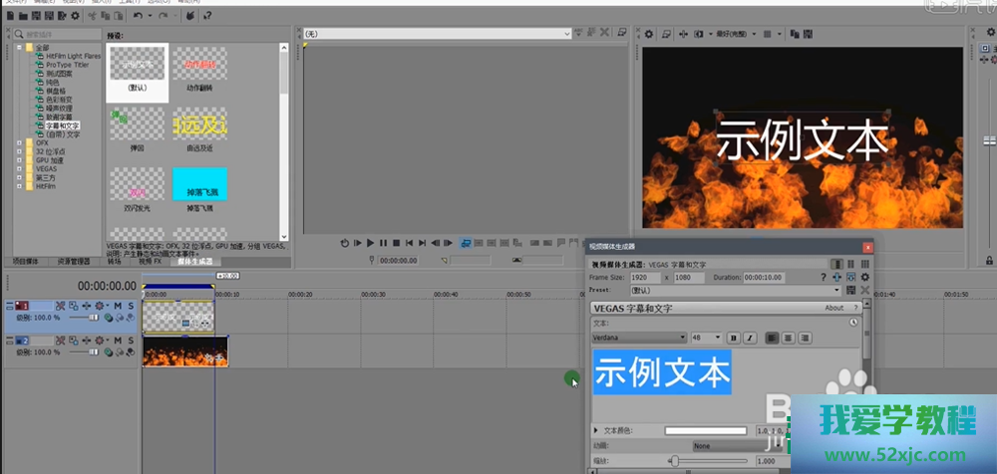Mute video track 1
The height and width of the screenshot is (474, 997).
click(117, 306)
